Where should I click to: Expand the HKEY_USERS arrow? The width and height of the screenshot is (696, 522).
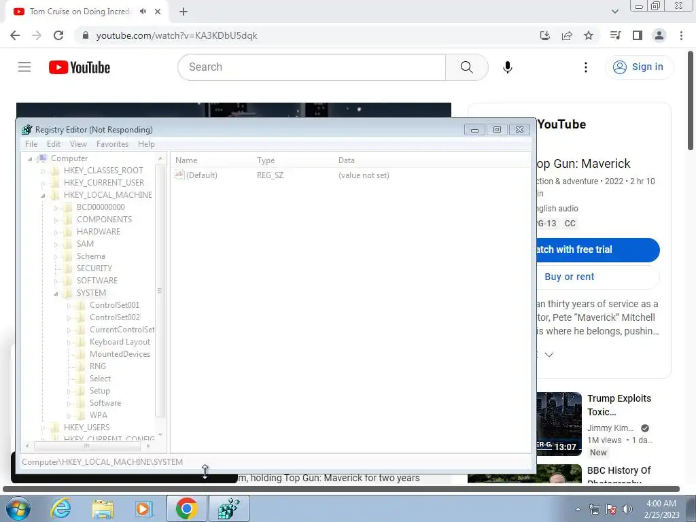pos(43,428)
